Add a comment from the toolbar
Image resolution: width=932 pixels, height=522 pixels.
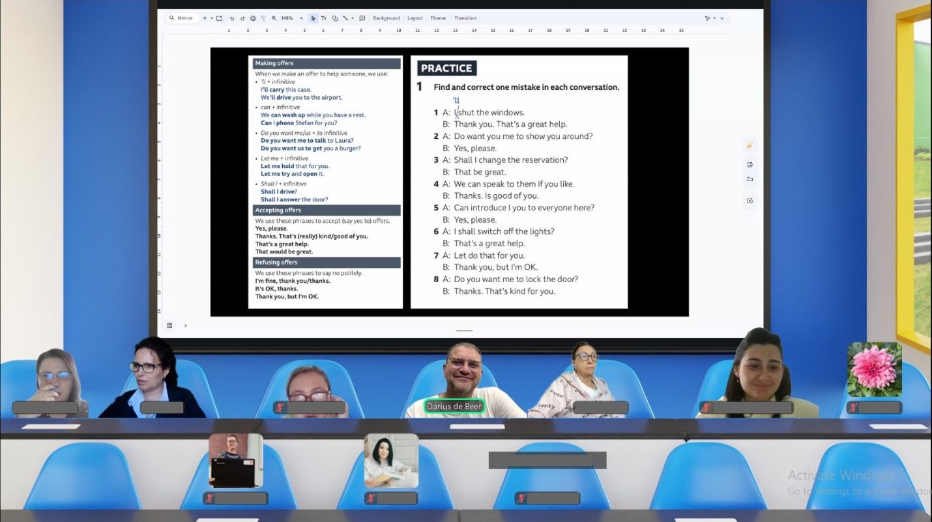point(362,18)
